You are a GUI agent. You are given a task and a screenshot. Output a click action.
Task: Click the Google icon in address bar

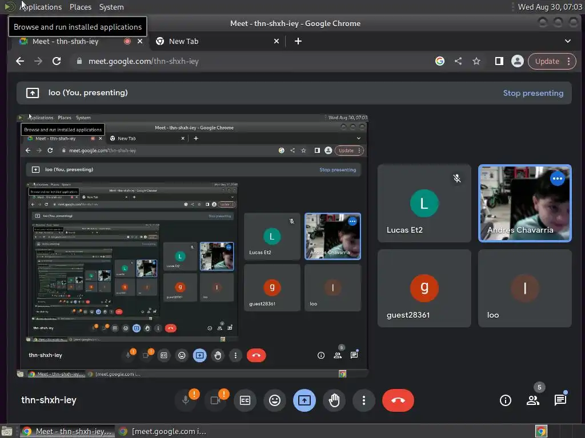[x=440, y=61]
